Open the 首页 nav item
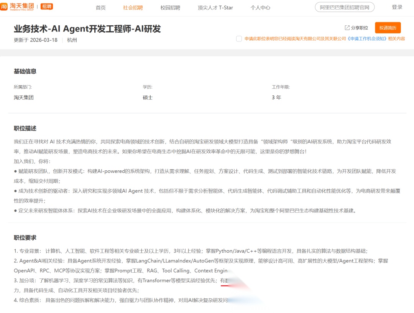Viewport: 414px width, 313px height. point(100,8)
